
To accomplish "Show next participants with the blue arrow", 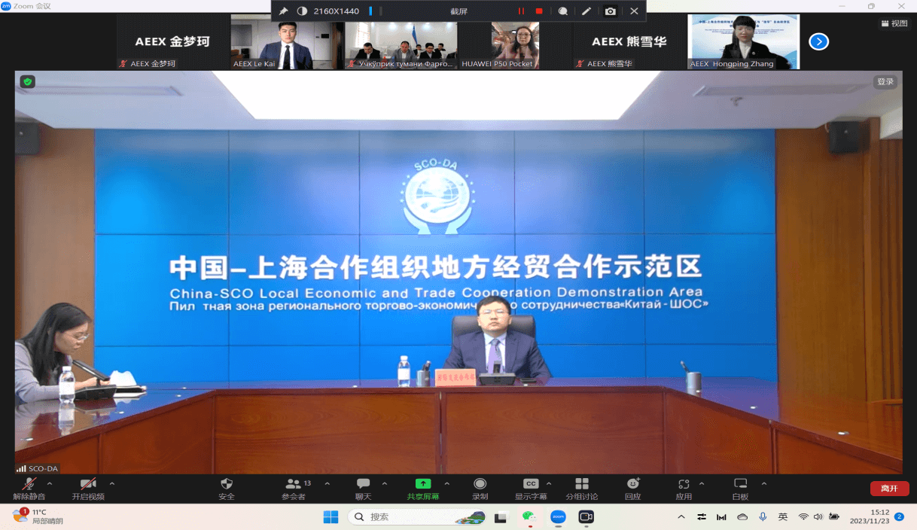I will 818,41.
